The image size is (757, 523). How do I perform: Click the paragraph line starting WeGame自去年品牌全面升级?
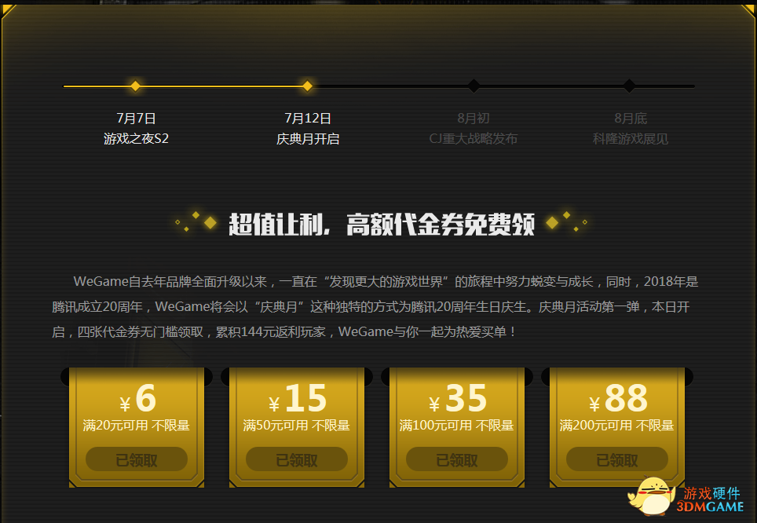pos(386,282)
